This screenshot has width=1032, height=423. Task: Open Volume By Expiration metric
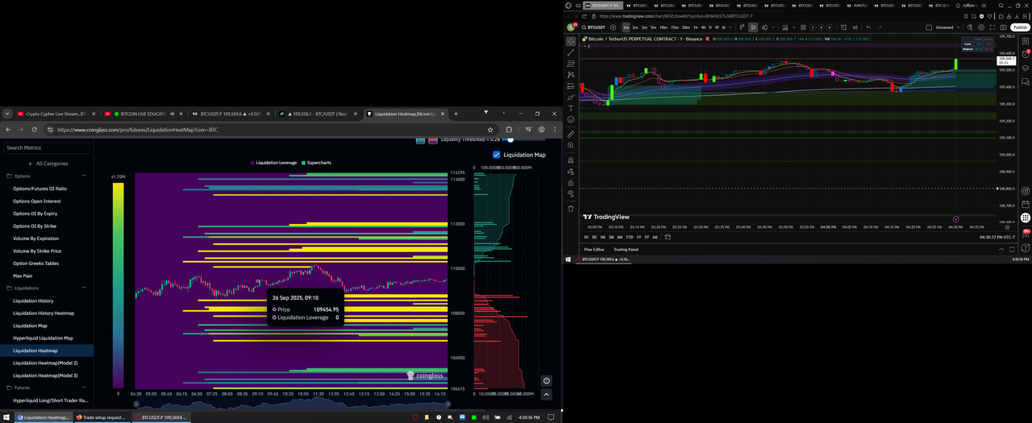pos(35,238)
